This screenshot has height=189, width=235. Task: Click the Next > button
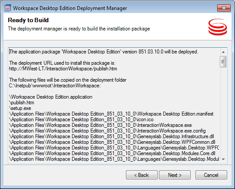tap(175, 175)
